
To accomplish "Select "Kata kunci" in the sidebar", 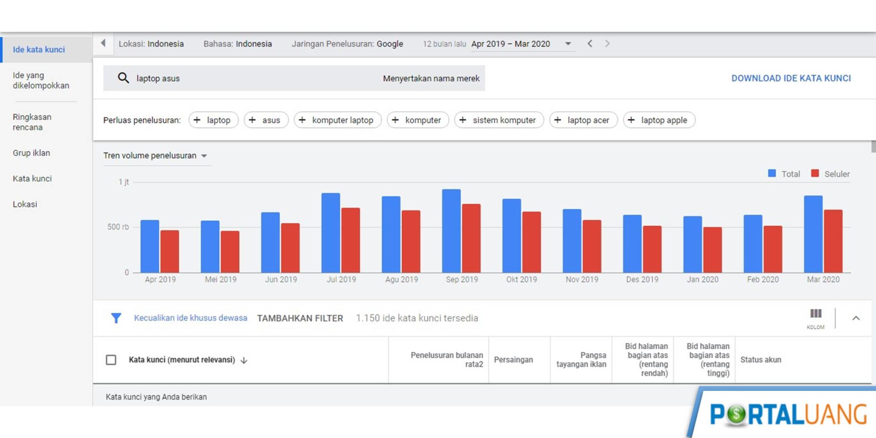I will 32,178.
